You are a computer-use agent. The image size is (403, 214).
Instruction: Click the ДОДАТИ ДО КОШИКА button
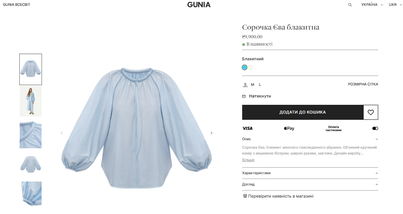tap(303, 112)
